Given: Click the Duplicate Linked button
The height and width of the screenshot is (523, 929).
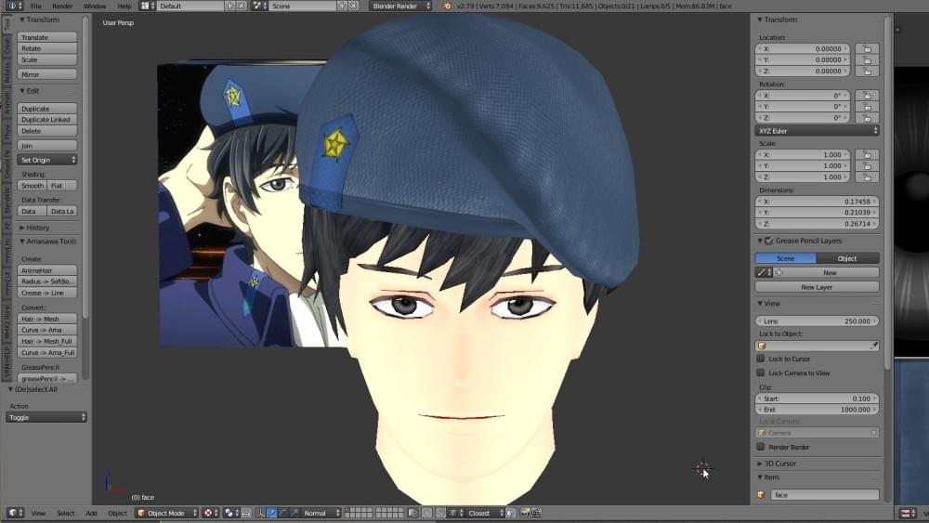Looking at the screenshot, I should click(x=47, y=120).
